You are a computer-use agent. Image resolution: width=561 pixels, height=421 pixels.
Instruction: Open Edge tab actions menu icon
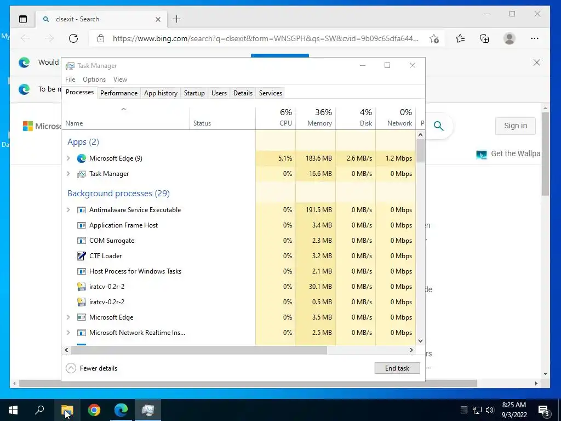pyautogui.click(x=23, y=19)
